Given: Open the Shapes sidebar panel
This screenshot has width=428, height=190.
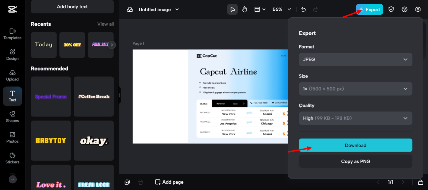Looking at the screenshot, I should pyautogui.click(x=12, y=117).
